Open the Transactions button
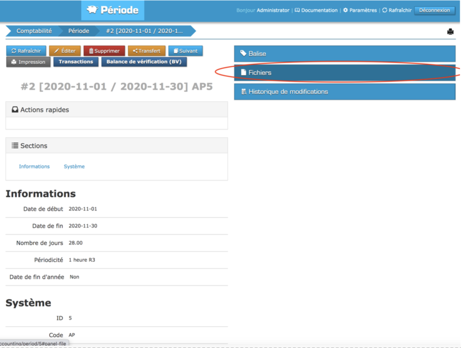Viewport: 461px width, 348px height. click(76, 62)
